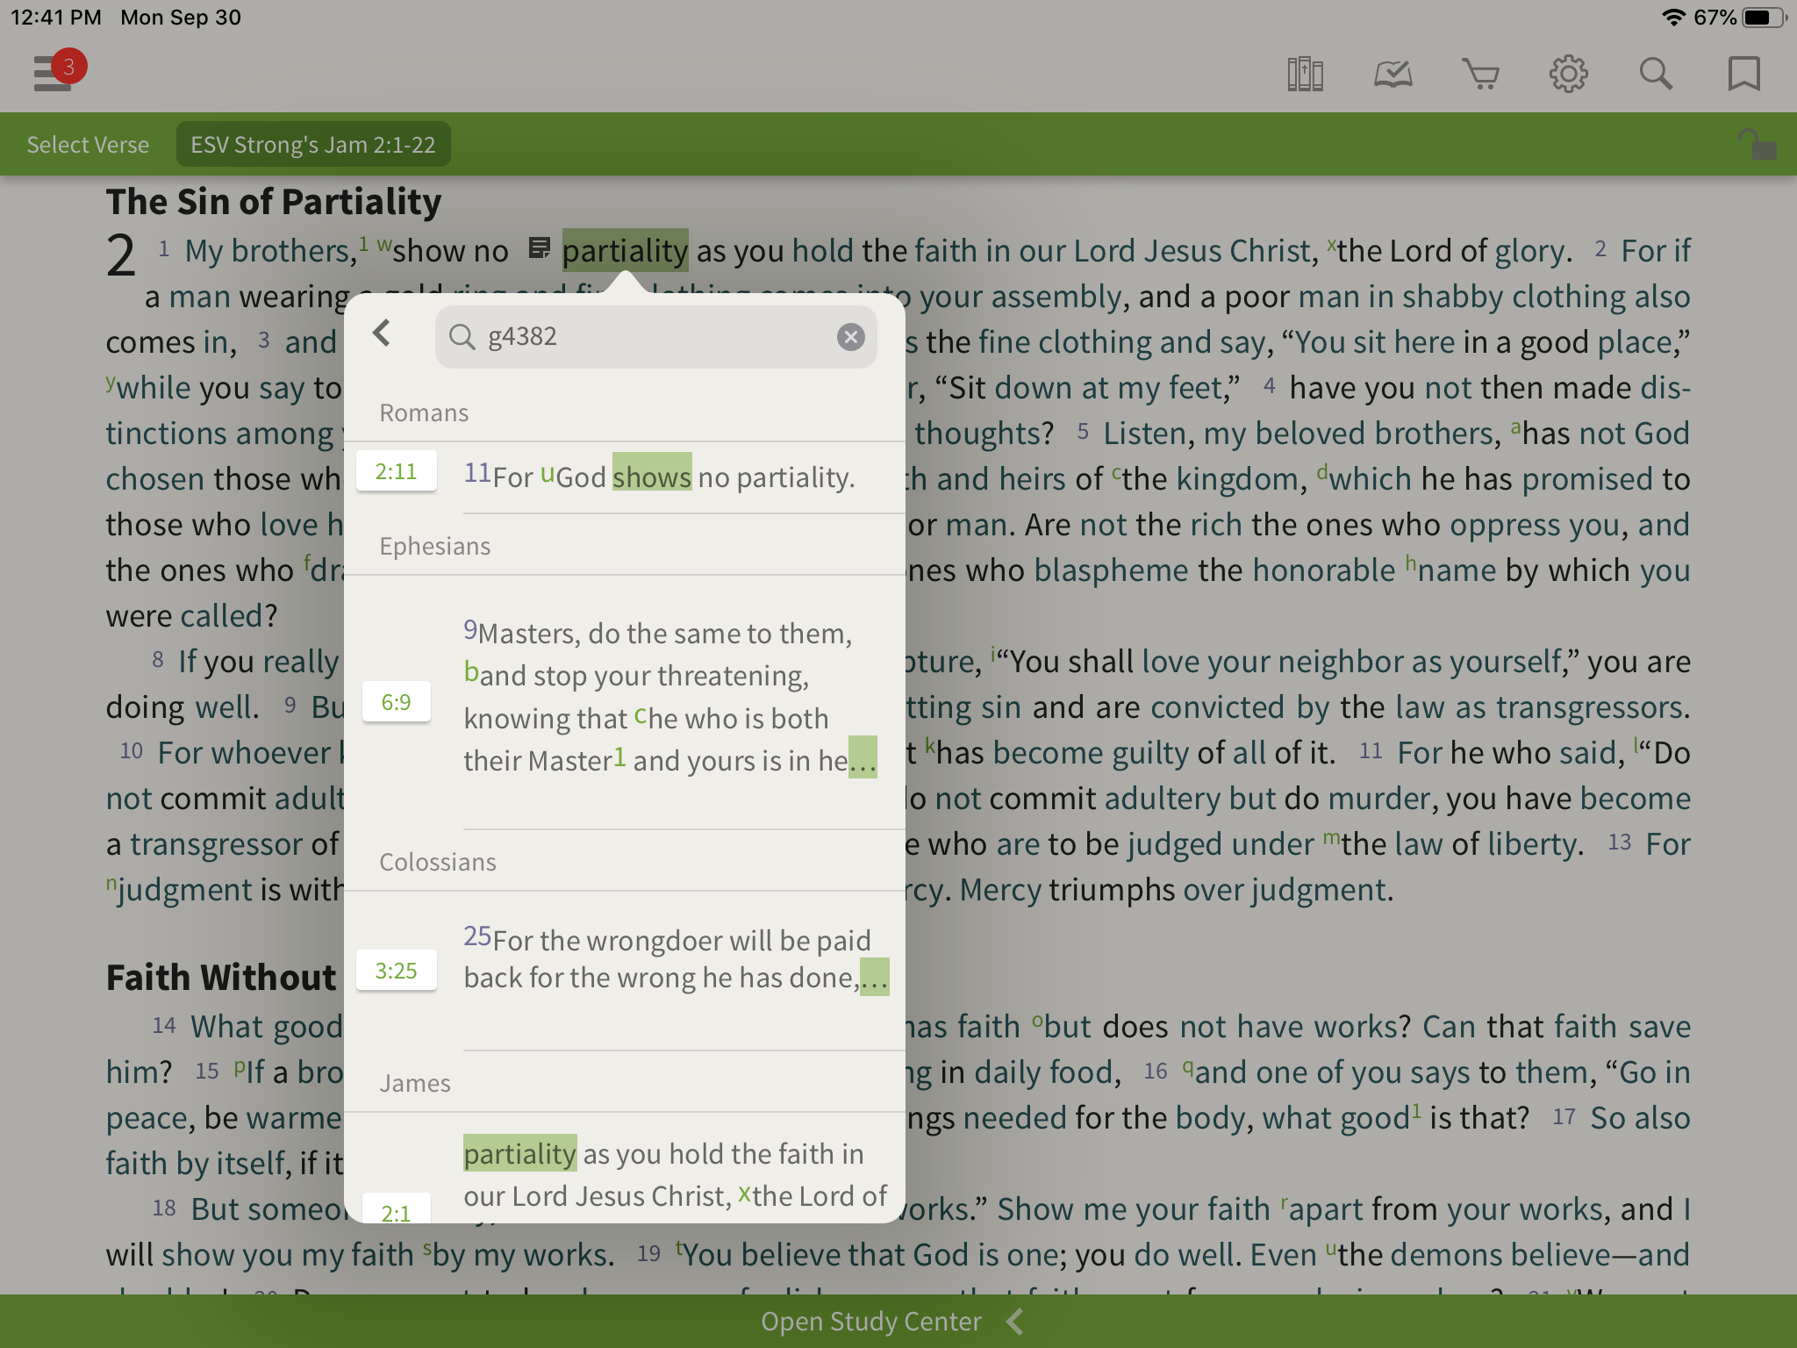Tap cross-reference x before 'the Lord of glory'
The height and width of the screenshot is (1348, 1797).
(1332, 244)
